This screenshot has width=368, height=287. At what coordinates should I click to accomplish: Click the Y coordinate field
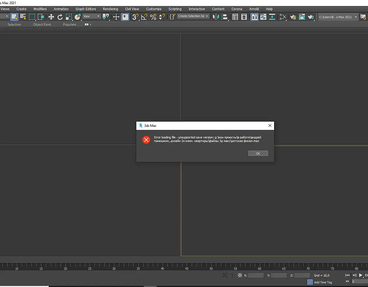279,275
